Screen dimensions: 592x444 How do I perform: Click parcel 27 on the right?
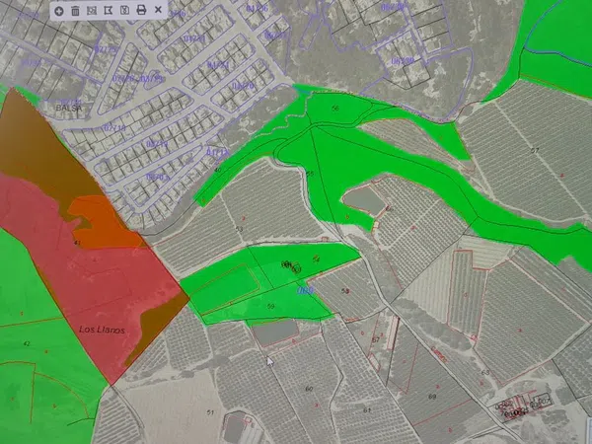click(x=535, y=150)
